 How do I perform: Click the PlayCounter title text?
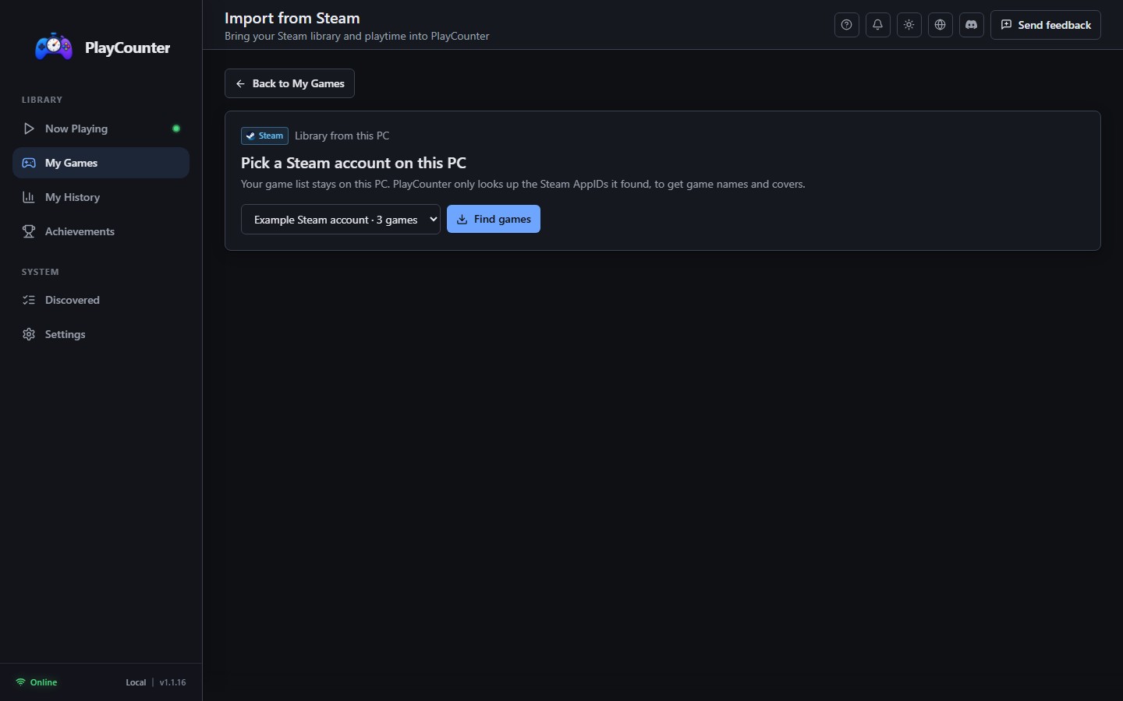pyautogui.click(x=127, y=48)
